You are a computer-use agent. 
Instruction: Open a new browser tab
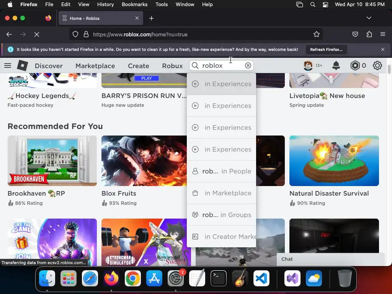(151, 18)
